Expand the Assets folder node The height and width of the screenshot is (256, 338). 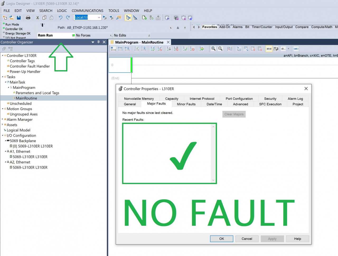pos(3,125)
